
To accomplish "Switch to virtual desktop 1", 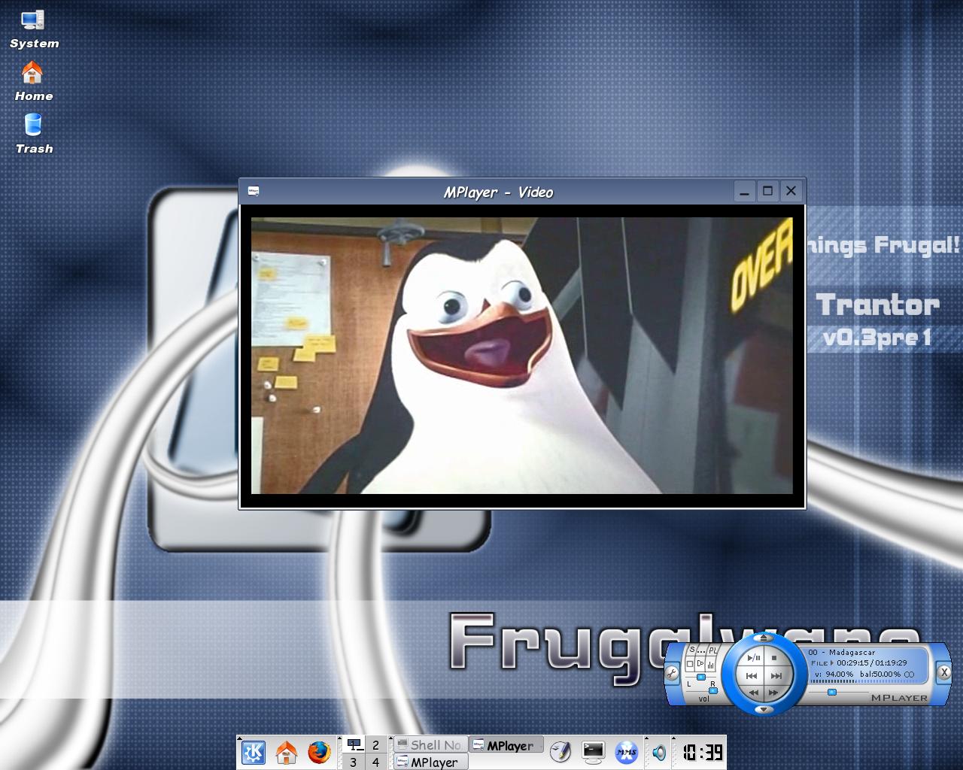I will (354, 744).
